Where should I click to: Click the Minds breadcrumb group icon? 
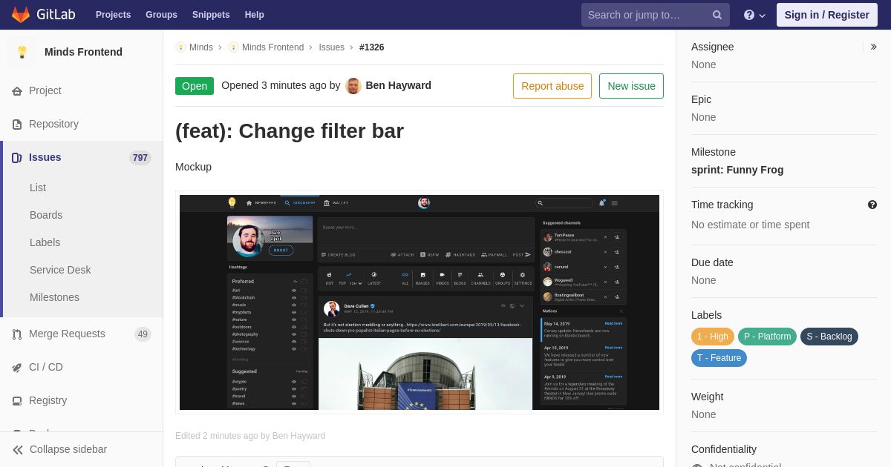pos(180,47)
